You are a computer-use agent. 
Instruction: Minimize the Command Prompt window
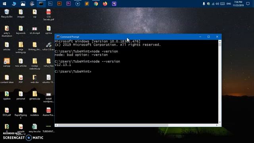200,37
